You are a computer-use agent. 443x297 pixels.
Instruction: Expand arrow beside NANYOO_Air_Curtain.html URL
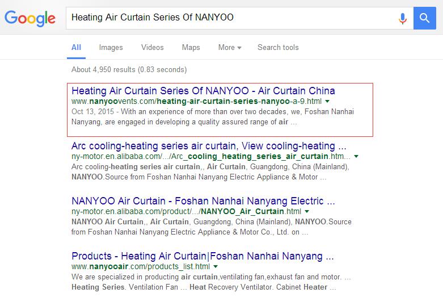(307, 211)
